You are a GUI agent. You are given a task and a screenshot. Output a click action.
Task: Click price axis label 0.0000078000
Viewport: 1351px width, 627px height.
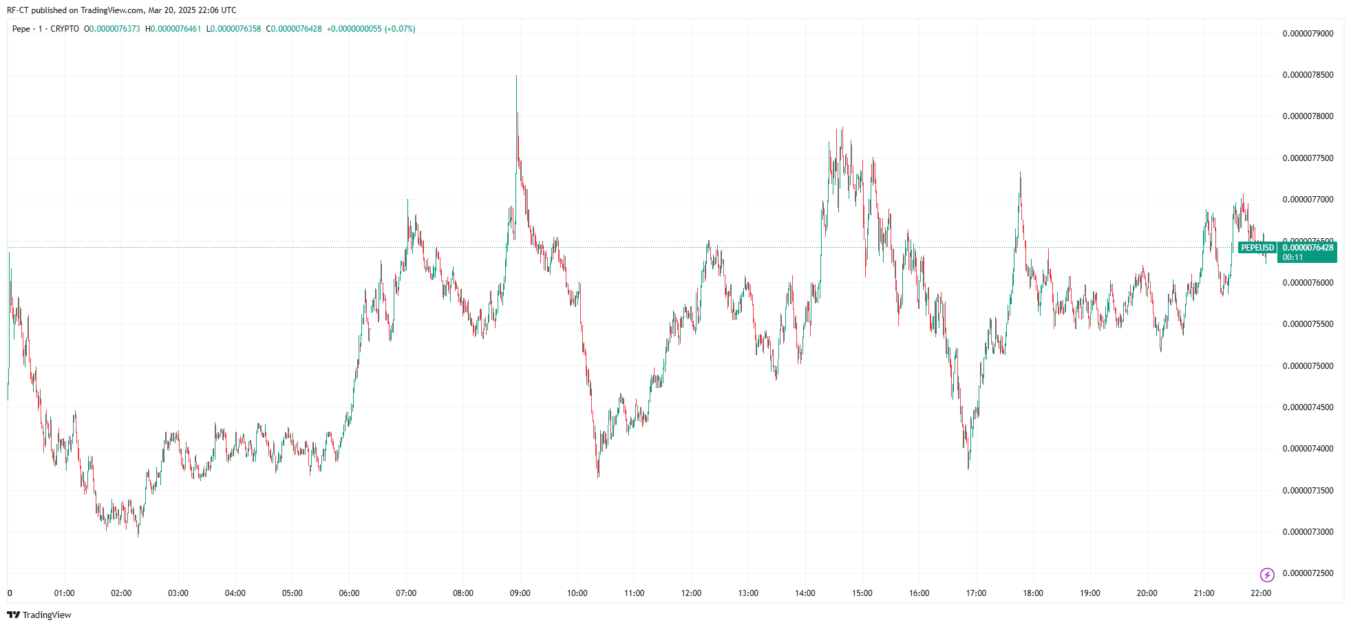click(1308, 116)
